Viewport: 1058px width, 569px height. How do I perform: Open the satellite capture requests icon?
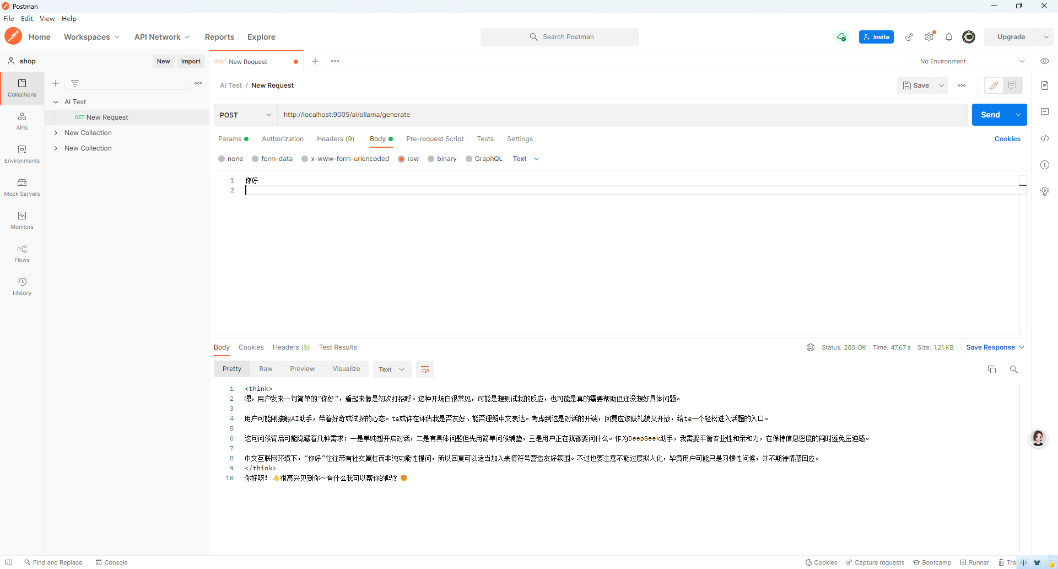[909, 37]
